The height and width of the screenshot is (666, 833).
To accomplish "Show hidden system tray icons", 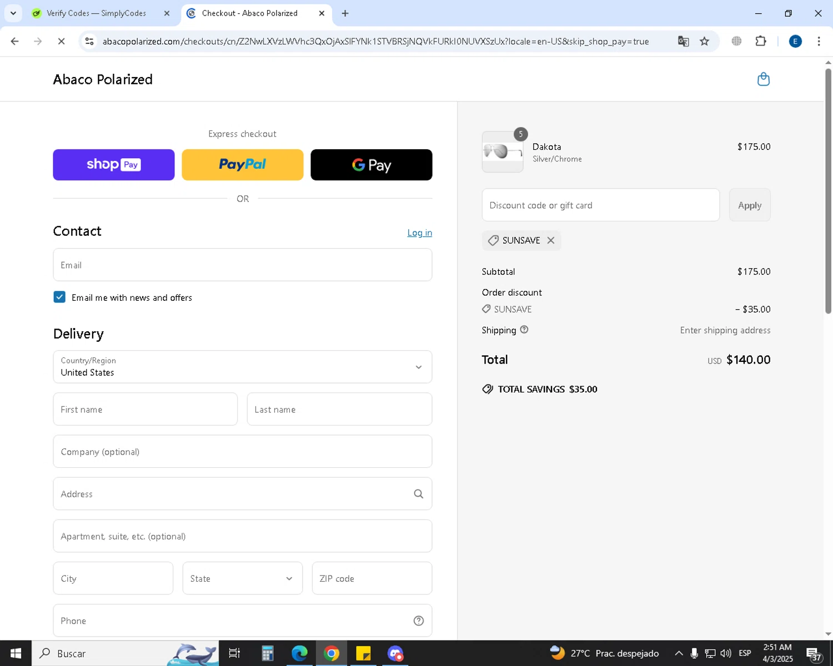I will click(x=679, y=653).
